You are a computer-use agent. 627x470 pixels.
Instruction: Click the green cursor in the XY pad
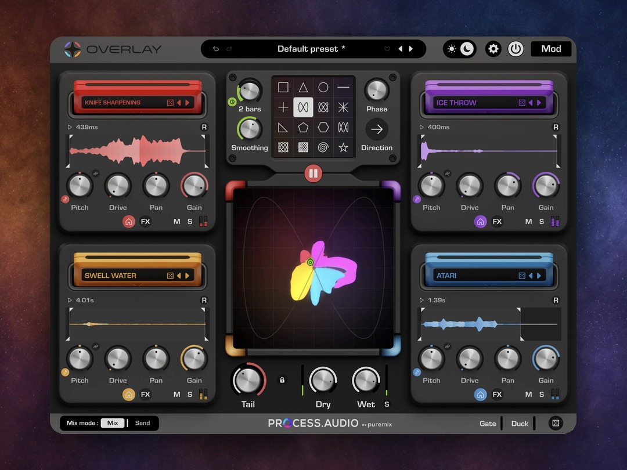click(x=310, y=262)
